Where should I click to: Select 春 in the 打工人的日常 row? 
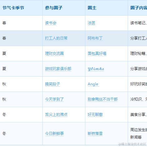pos(4,38)
